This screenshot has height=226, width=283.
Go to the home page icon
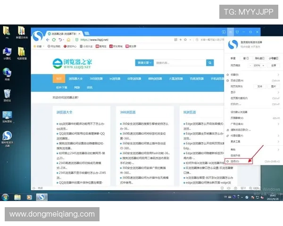point(68,40)
